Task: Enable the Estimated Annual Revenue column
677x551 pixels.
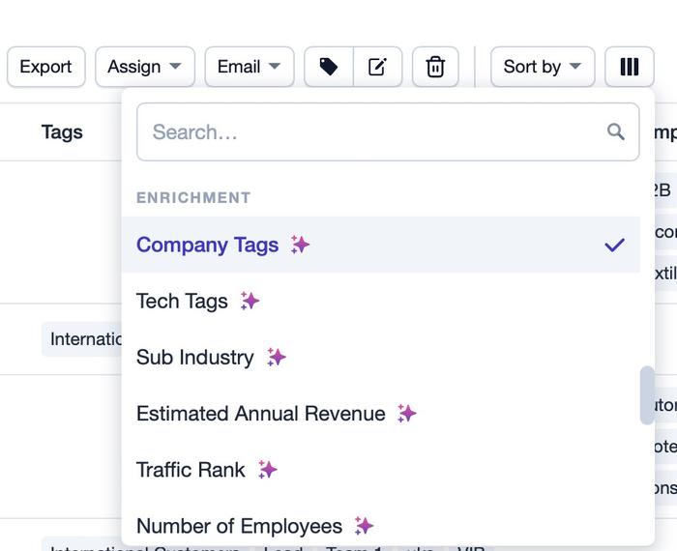Action: (x=380, y=414)
